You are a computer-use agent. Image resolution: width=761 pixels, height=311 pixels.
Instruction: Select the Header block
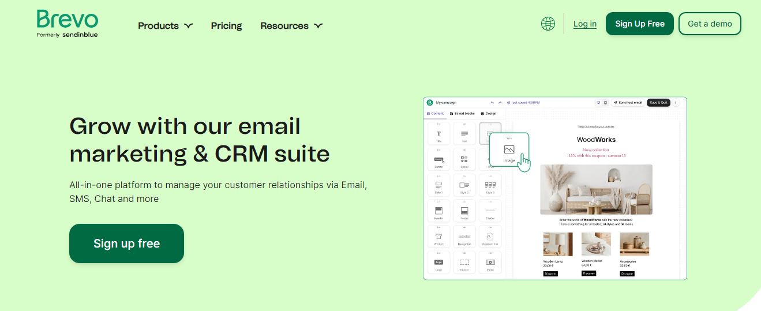click(438, 211)
